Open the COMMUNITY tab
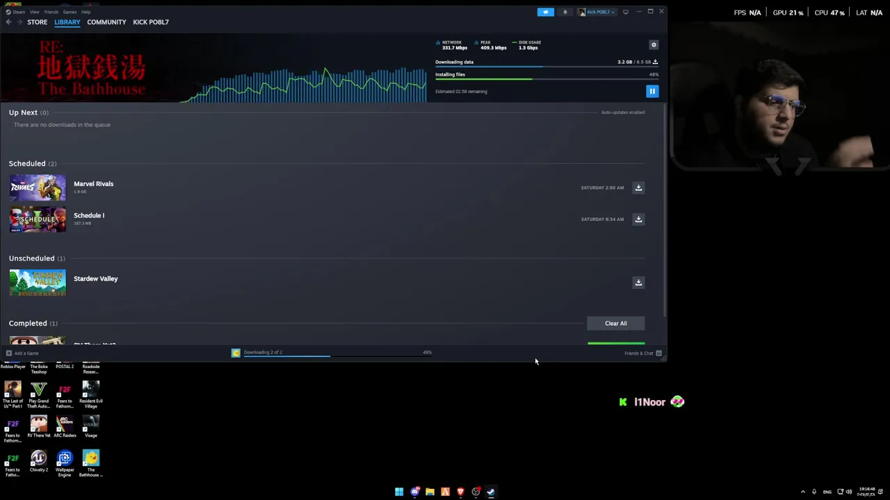The height and width of the screenshot is (500, 890). click(106, 22)
